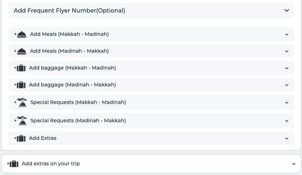This screenshot has width=302, height=175.
Task: Click the suitcase icon for Makkah - Madinah baggage
Action: 21,68
